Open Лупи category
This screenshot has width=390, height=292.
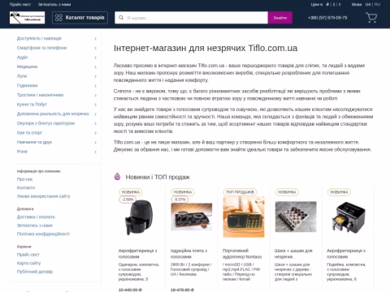(22, 76)
